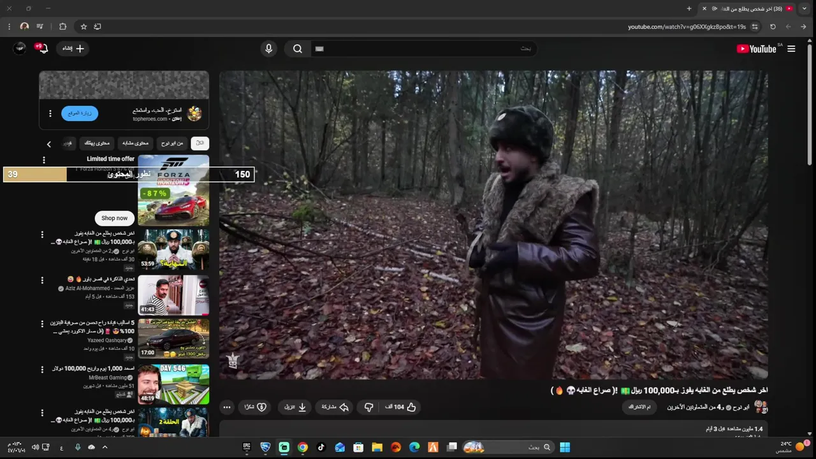The height and width of the screenshot is (459, 816).
Task: Open options for the Limited time offer ad
Action: 44,160
